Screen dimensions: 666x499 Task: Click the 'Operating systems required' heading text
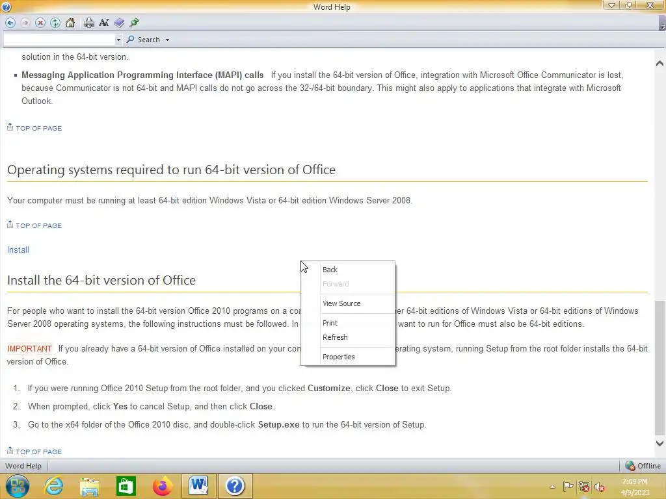[171, 170]
